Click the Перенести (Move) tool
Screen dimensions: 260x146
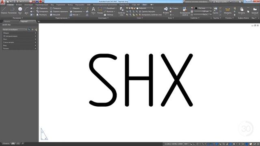42,8
